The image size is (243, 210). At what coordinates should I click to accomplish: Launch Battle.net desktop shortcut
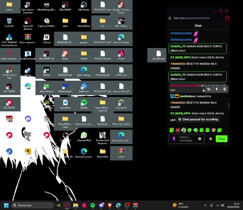pos(84,88)
